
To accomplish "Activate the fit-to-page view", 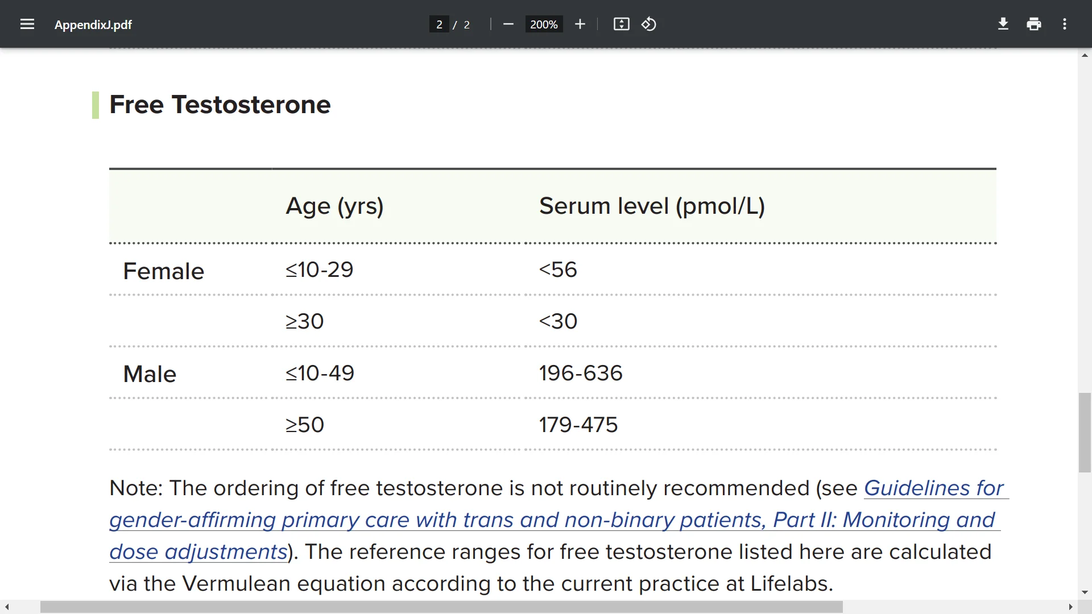I will tap(621, 24).
